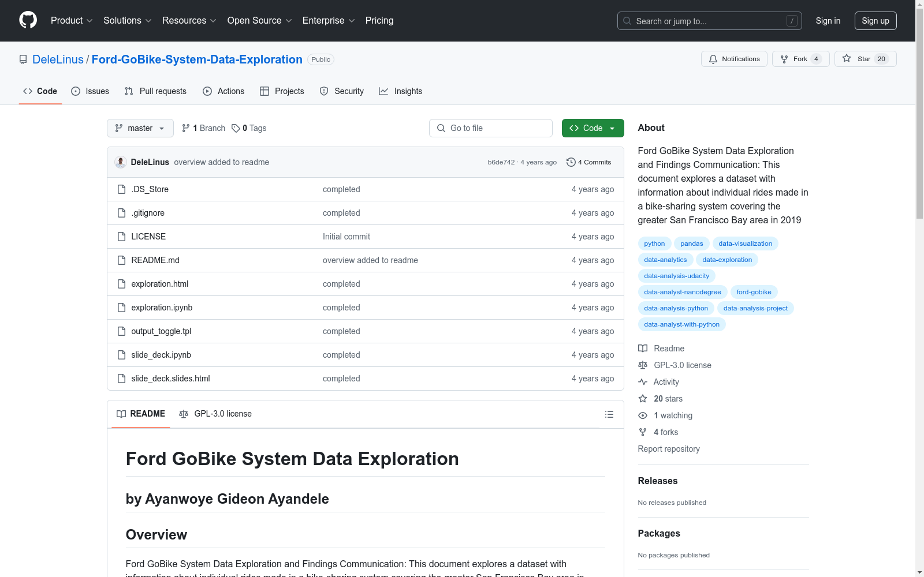Screen dimensions: 924x577
Task: Click the Go to file search field
Action: (491, 128)
